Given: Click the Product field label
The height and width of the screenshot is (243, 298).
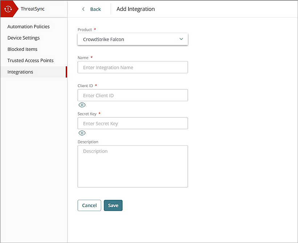Looking at the screenshot, I should [85, 30].
